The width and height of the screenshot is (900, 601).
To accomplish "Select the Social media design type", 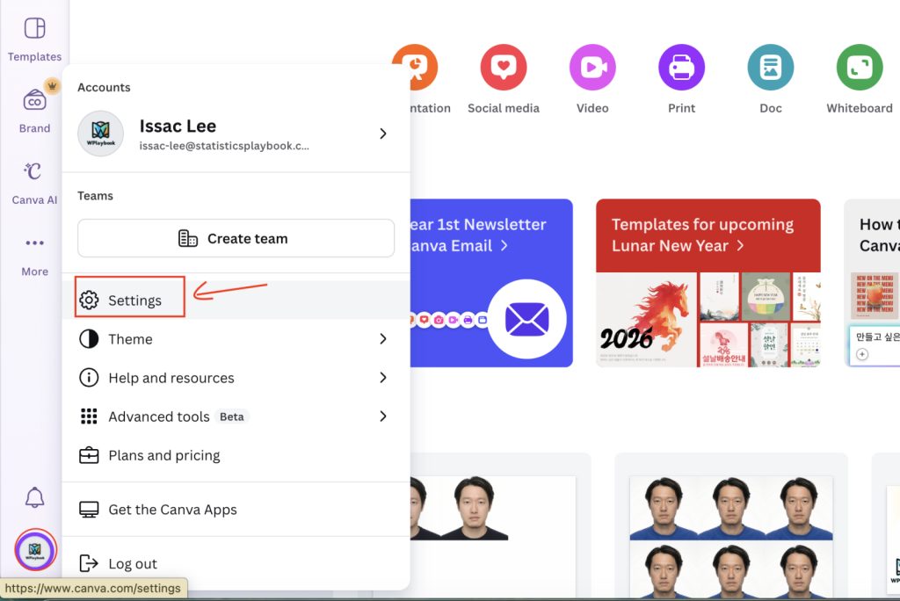I will point(504,67).
